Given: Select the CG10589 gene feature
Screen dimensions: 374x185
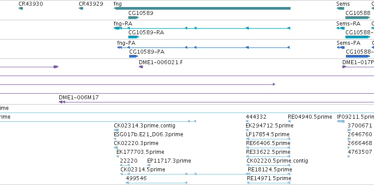Looking at the screenshot, I should click(134, 18).
